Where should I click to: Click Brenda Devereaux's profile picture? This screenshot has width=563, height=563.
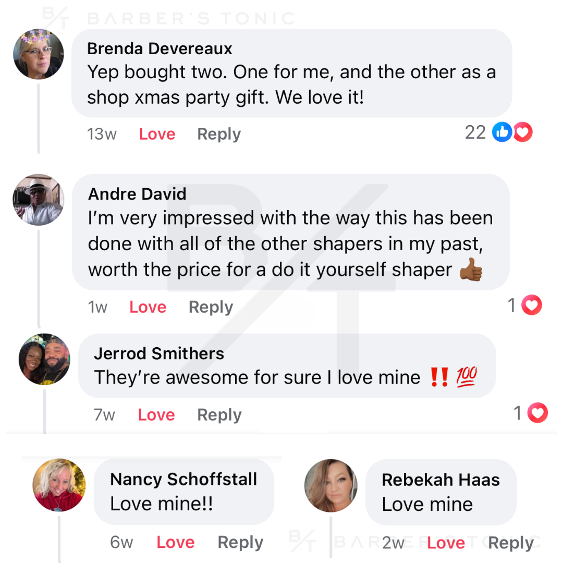pyautogui.click(x=38, y=54)
